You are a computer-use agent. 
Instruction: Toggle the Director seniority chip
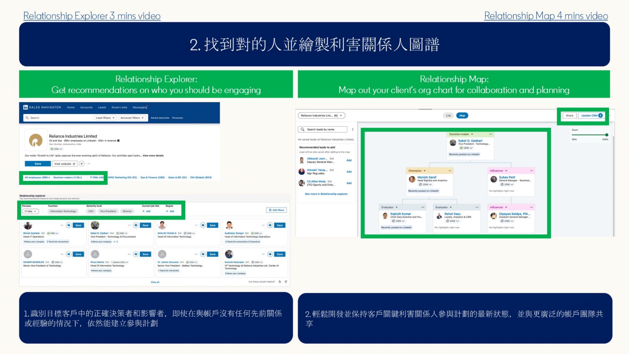point(127,211)
